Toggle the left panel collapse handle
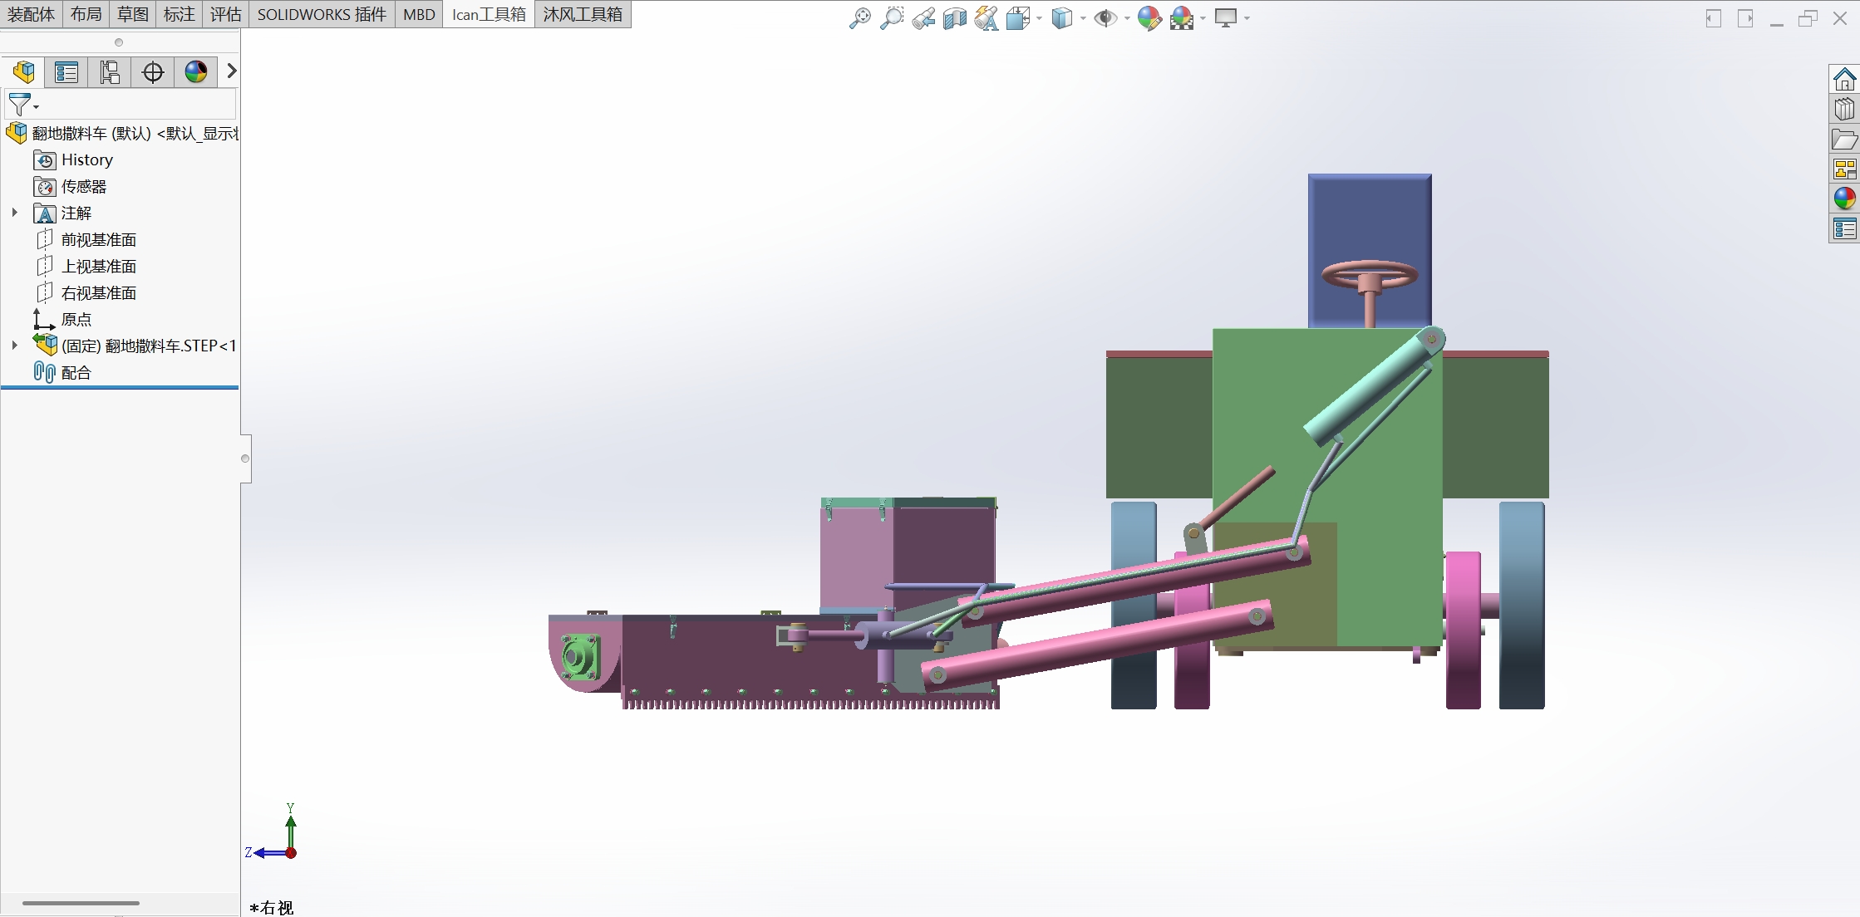 click(x=245, y=458)
